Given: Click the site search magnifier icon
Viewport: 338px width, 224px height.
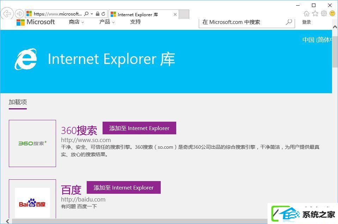Looking at the screenshot, I should [289, 22].
